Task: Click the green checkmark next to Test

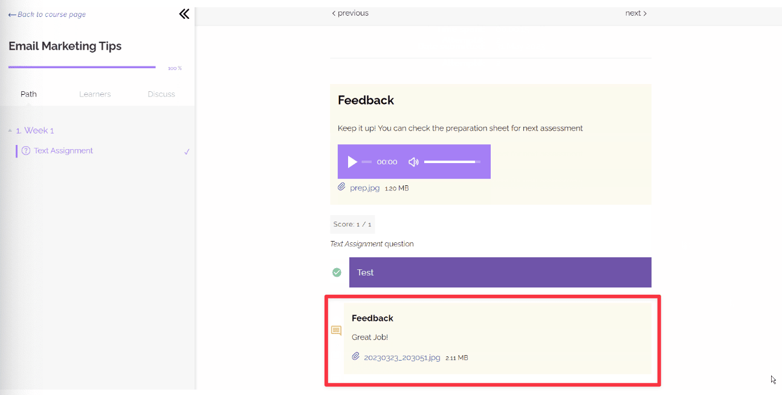Action: click(x=337, y=272)
